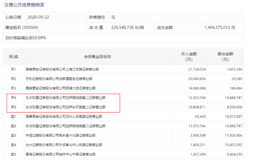
Task: Click the 会员营业部名称 column header
Action: (97, 57)
